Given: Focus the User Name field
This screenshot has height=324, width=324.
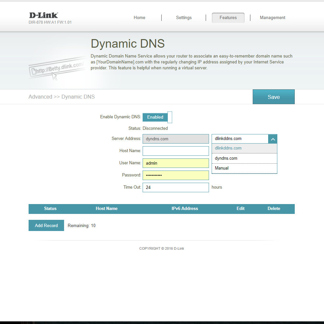Looking at the screenshot, I should point(176,163).
